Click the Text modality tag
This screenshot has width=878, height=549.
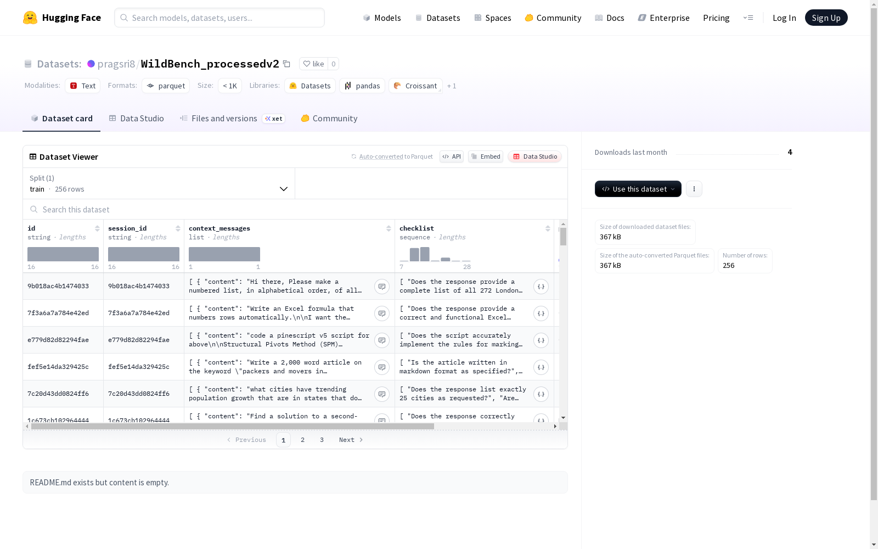tap(83, 86)
